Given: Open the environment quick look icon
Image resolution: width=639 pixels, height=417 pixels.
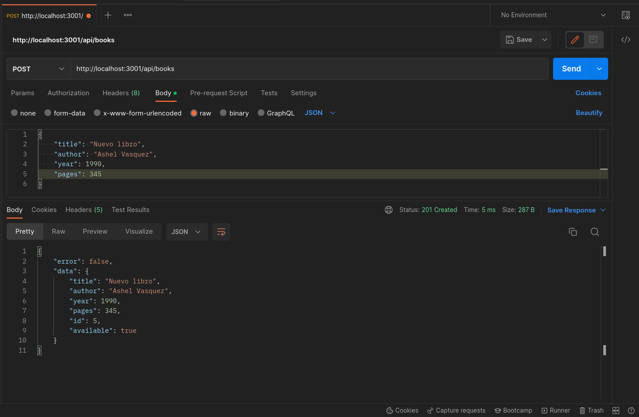Looking at the screenshot, I should pyautogui.click(x=626, y=15).
